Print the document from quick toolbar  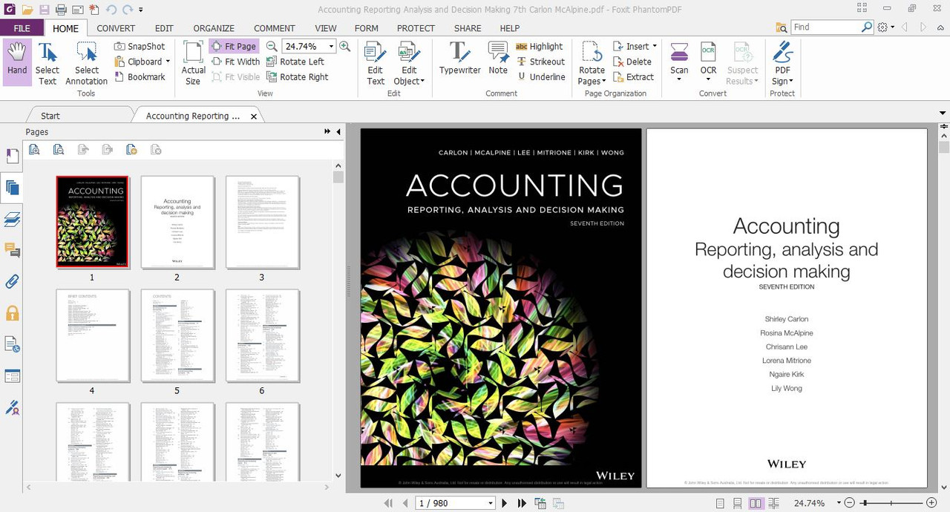[x=61, y=10]
